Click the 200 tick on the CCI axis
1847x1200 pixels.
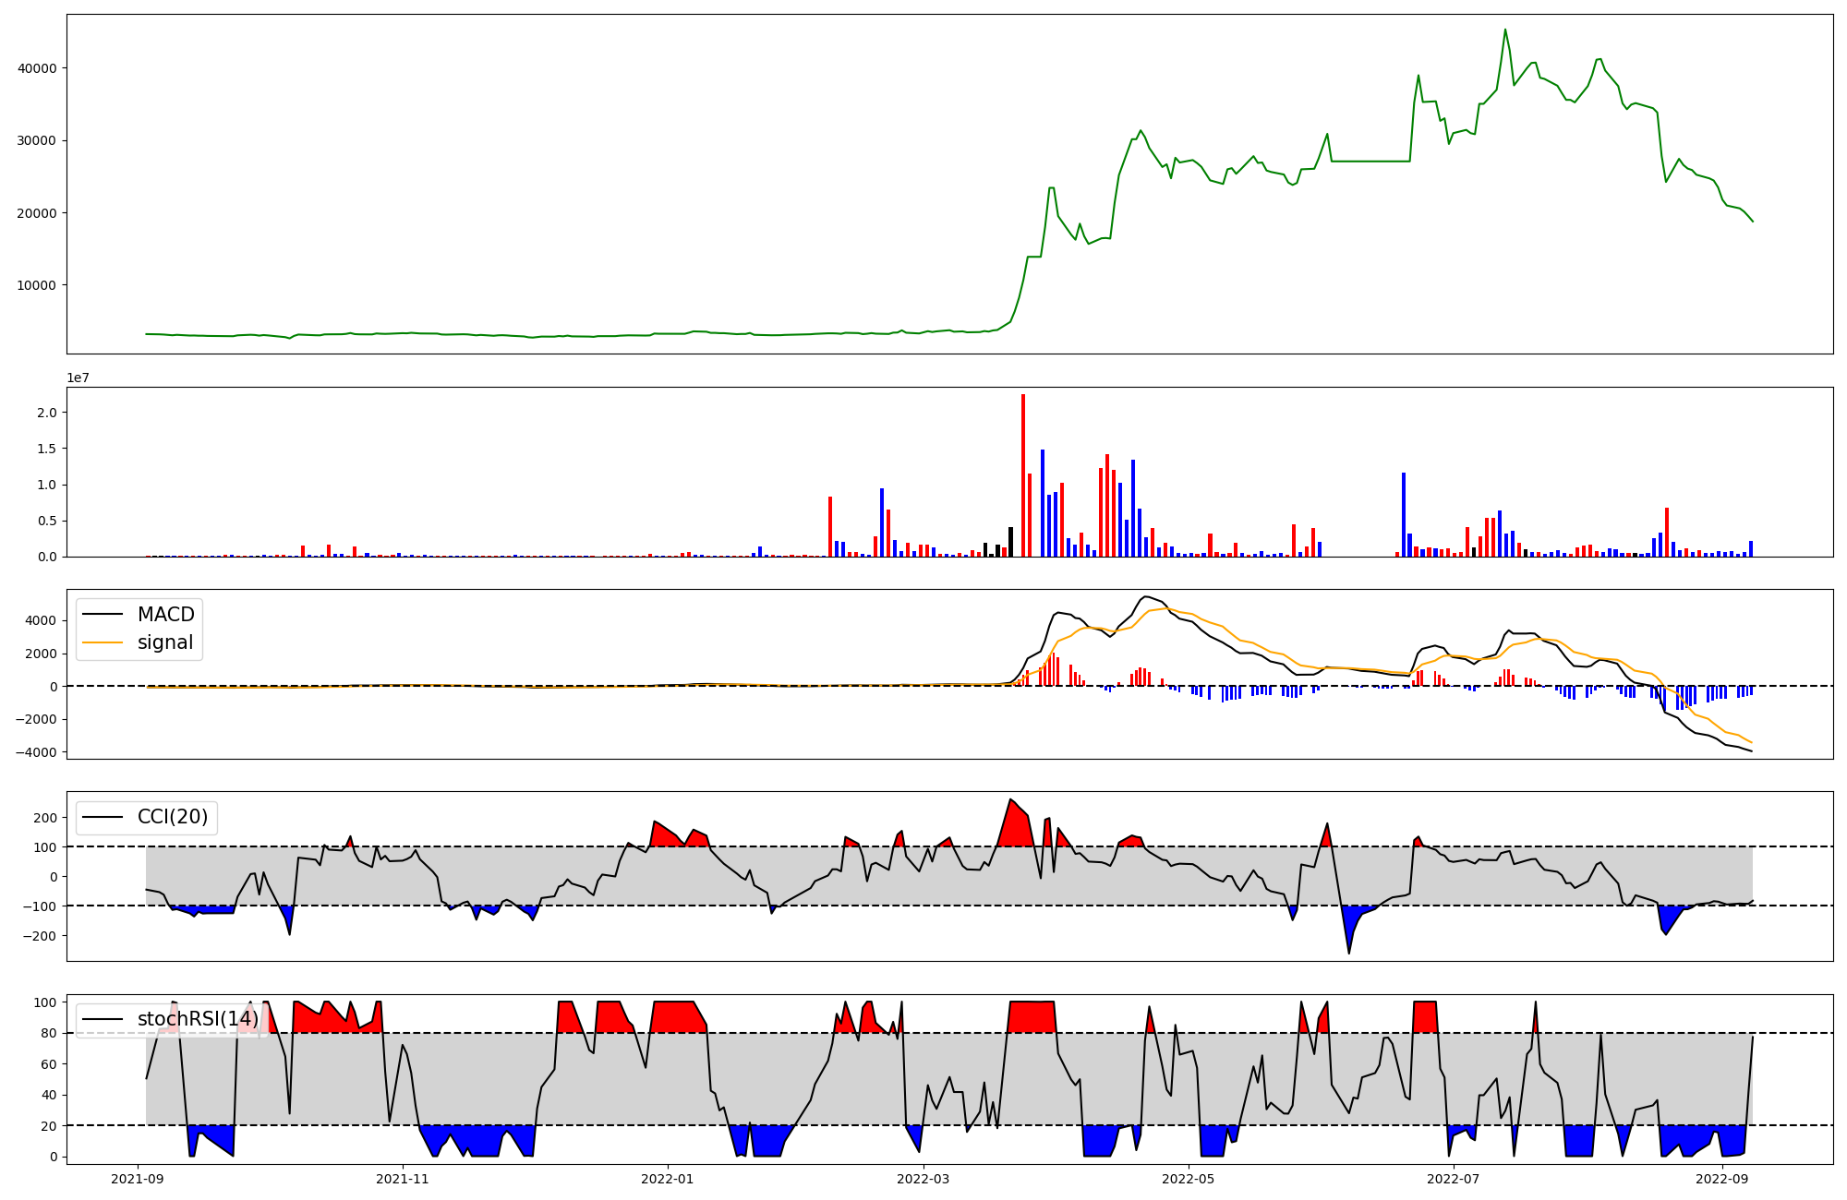coord(45,818)
